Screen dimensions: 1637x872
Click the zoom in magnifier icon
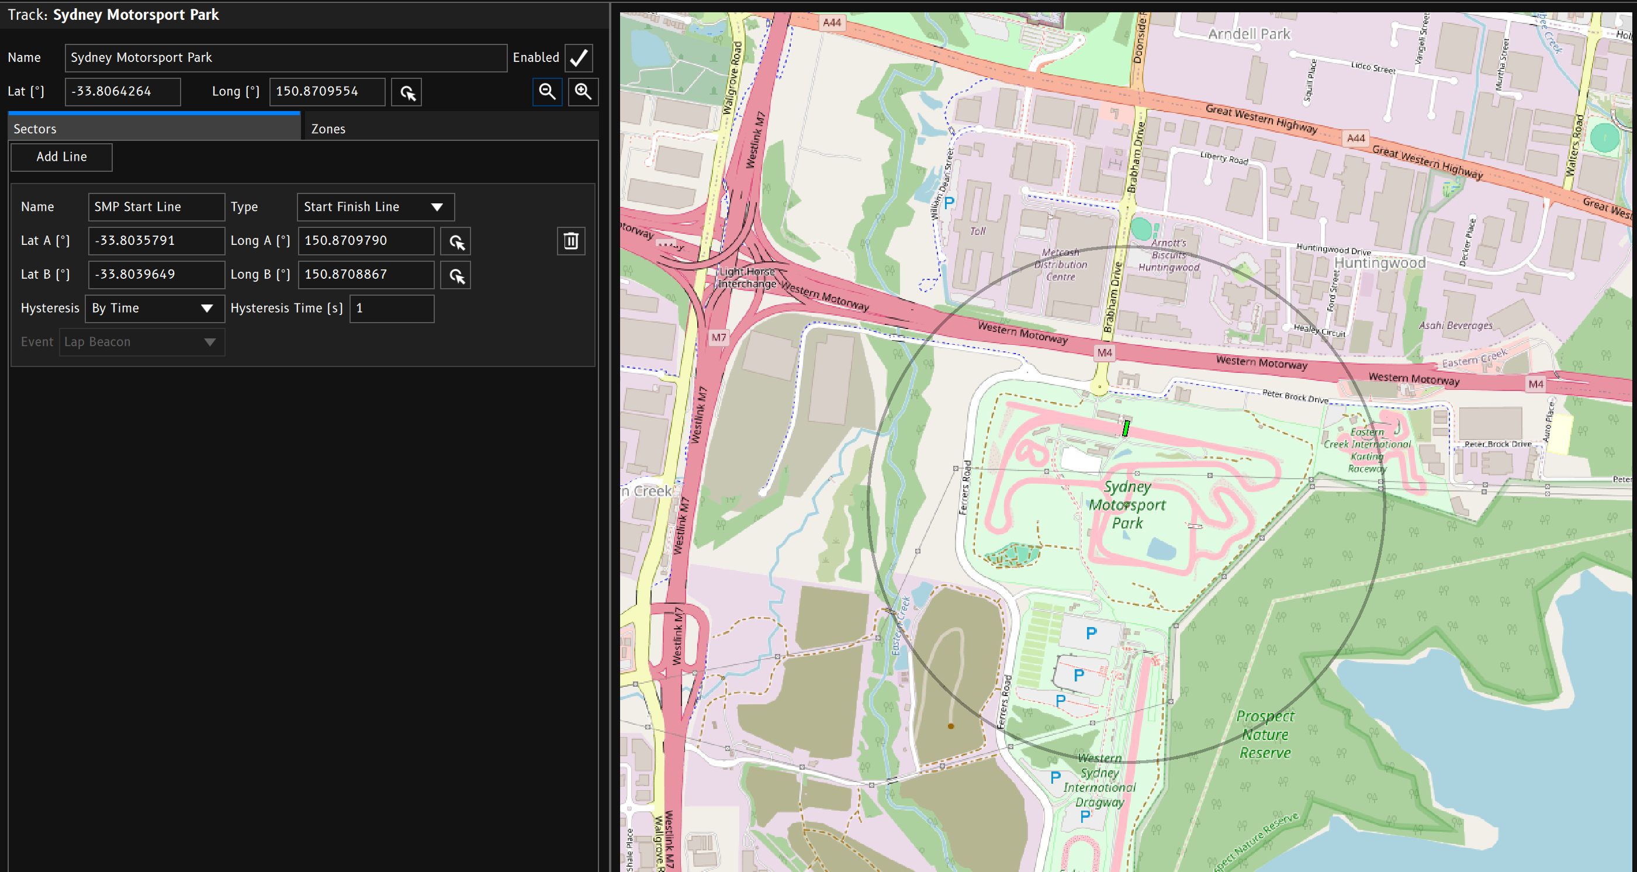click(583, 92)
